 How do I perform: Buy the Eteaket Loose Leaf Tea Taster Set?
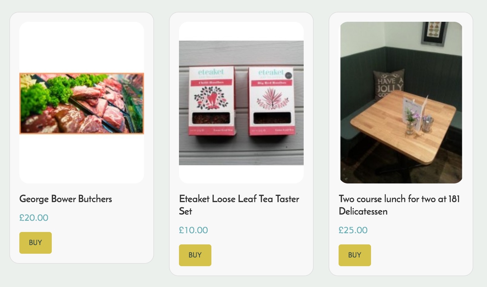tap(195, 255)
